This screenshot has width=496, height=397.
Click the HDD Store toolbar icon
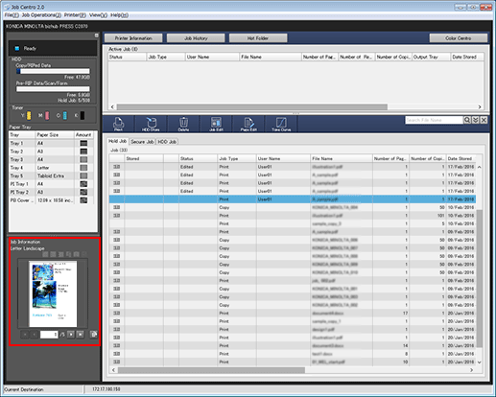point(151,124)
